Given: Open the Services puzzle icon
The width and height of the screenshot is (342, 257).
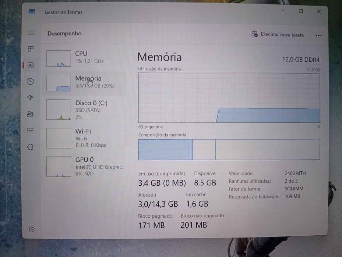Looking at the screenshot, I should 30,147.
